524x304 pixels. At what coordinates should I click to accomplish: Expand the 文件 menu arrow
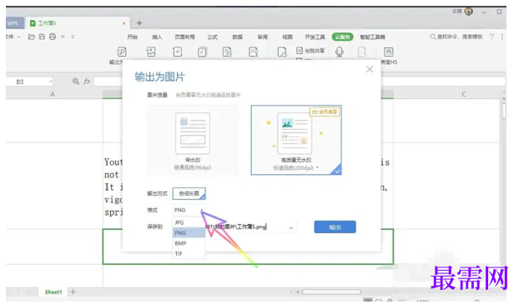18,37
